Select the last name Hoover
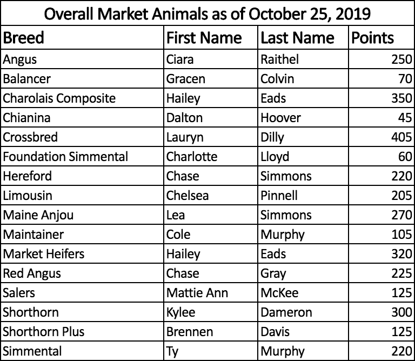 pyautogui.click(x=280, y=118)
